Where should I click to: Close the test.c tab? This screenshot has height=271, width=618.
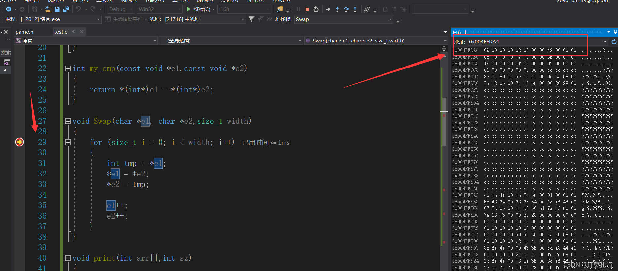[x=82, y=32]
